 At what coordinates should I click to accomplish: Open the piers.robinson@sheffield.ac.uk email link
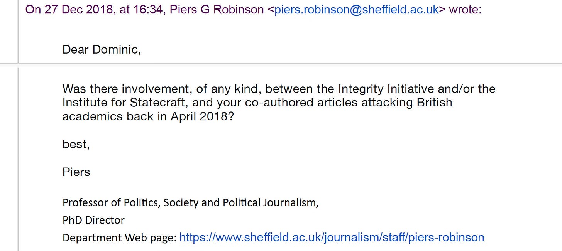(356, 10)
